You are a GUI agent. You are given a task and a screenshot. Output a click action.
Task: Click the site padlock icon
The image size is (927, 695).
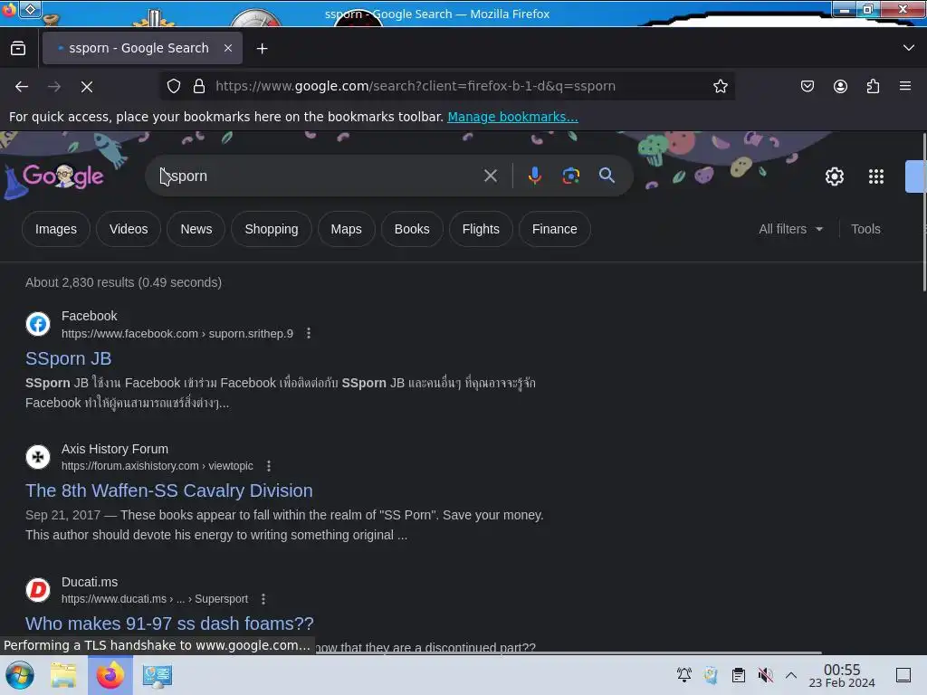point(199,86)
